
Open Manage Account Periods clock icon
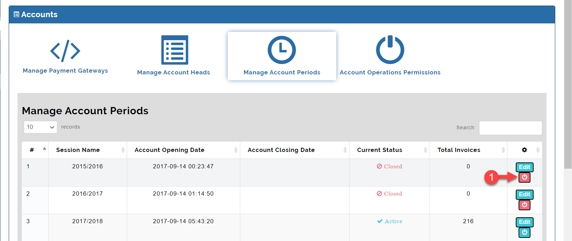[282, 50]
